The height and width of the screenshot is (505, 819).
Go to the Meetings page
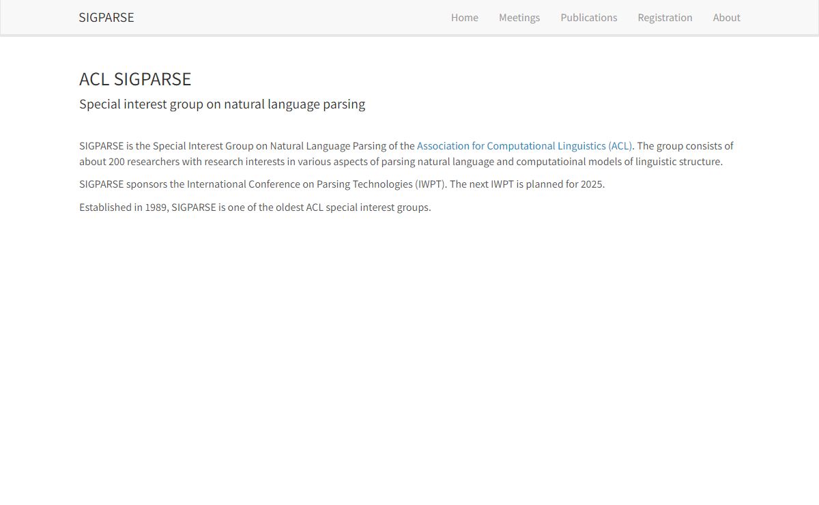click(519, 18)
